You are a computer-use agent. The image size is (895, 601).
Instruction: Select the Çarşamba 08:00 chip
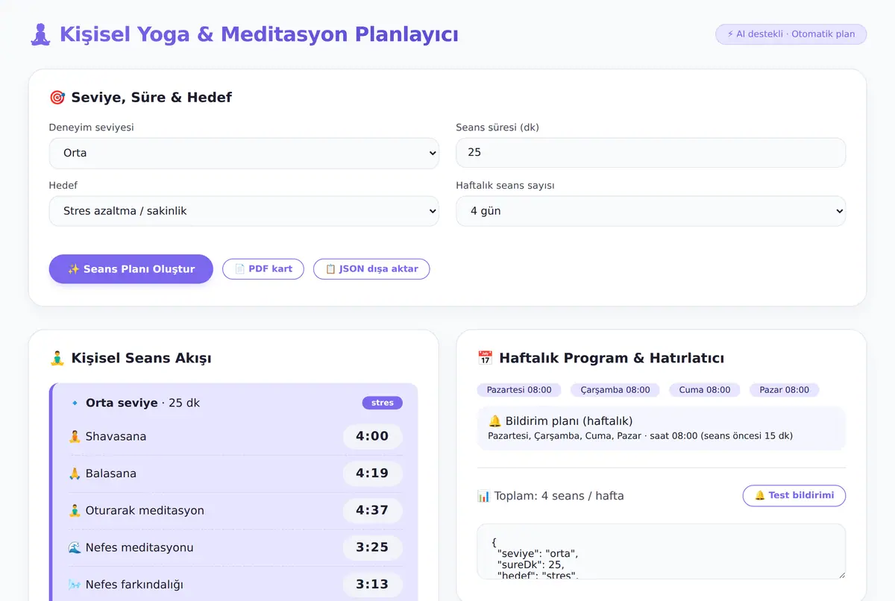pos(615,390)
